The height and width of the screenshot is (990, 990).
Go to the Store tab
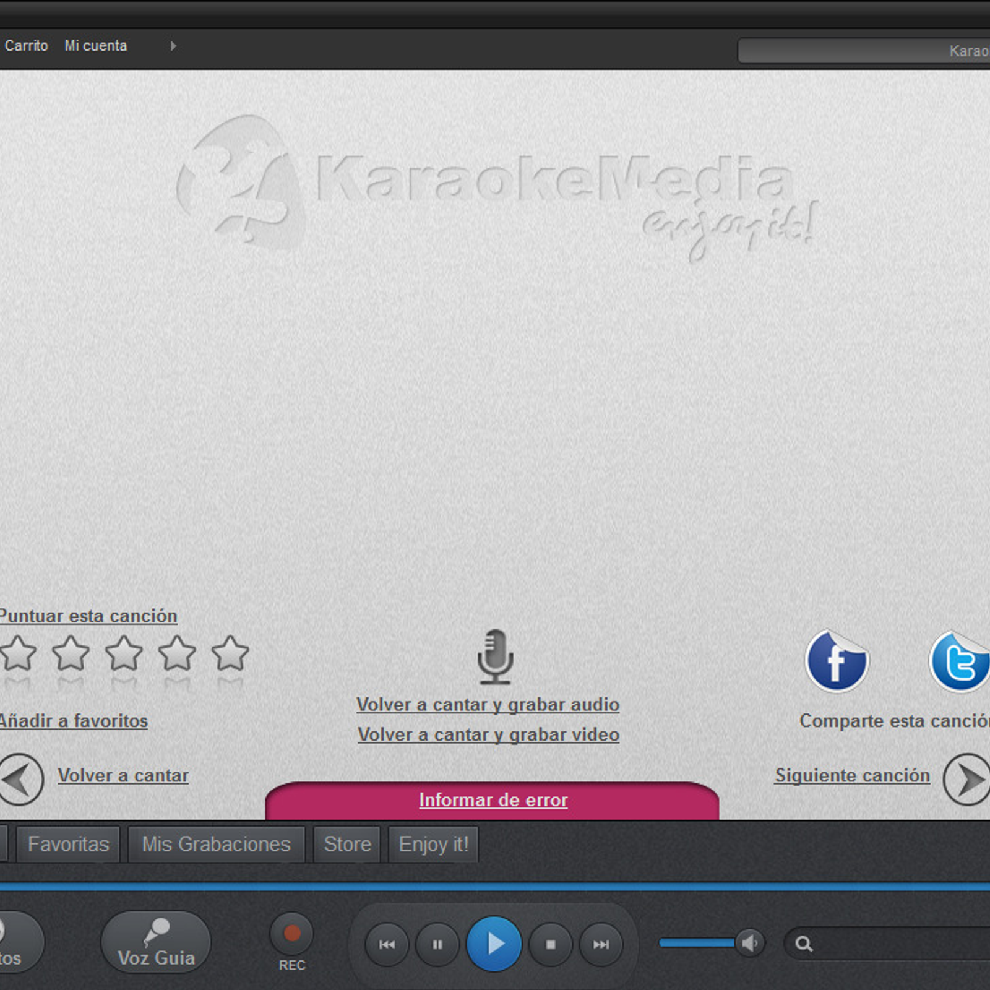click(347, 844)
